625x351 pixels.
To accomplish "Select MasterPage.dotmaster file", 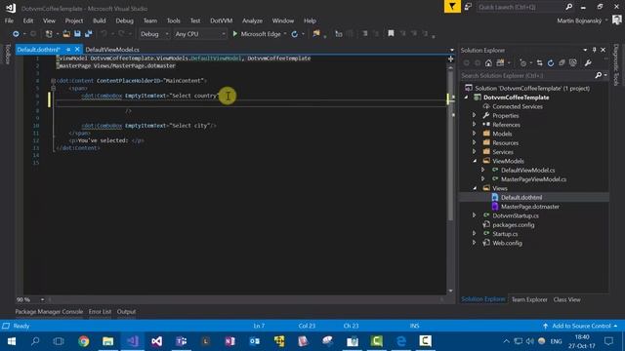I will [x=529, y=207].
